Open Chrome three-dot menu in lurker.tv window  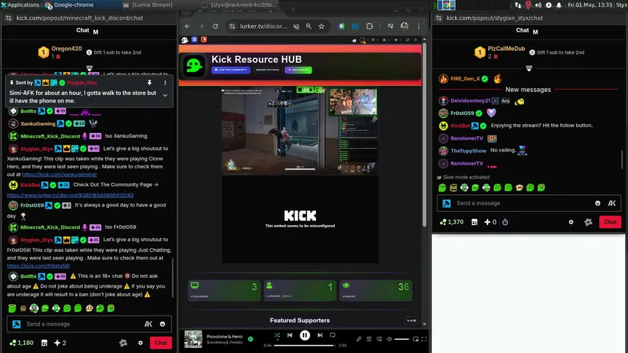(x=418, y=26)
